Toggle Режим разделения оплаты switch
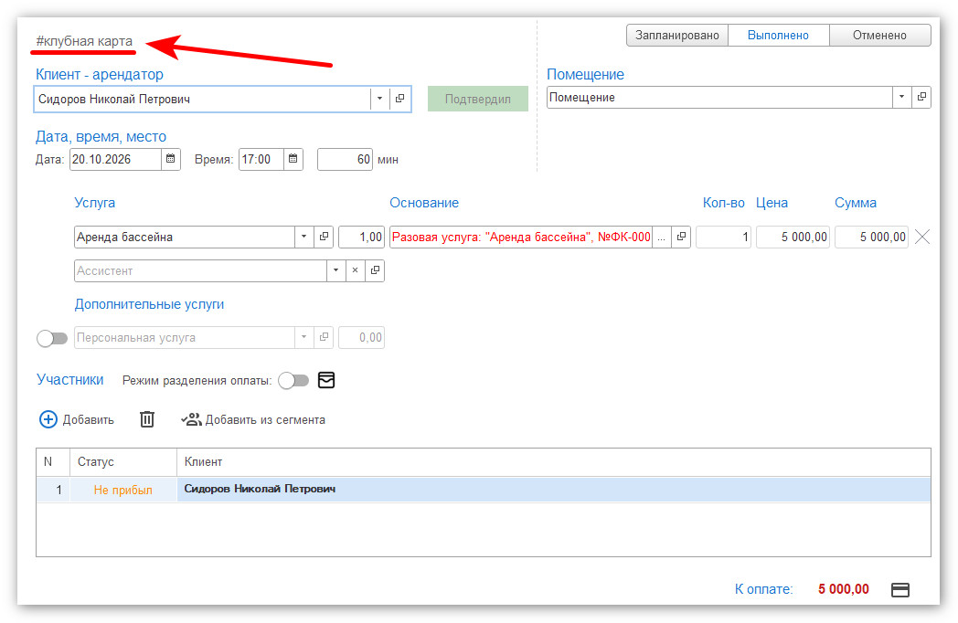The width and height of the screenshot is (958, 623). click(x=293, y=381)
